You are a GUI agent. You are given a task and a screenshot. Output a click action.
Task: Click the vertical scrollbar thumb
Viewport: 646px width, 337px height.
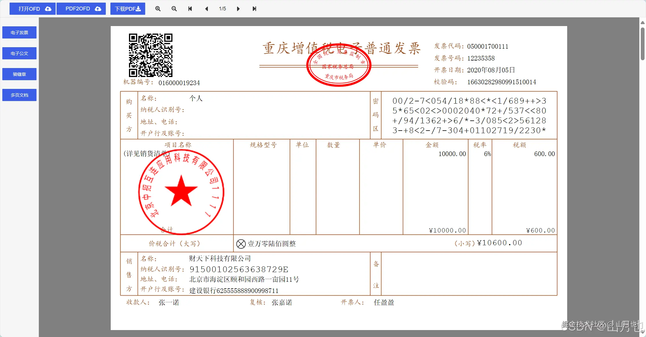tap(643, 43)
